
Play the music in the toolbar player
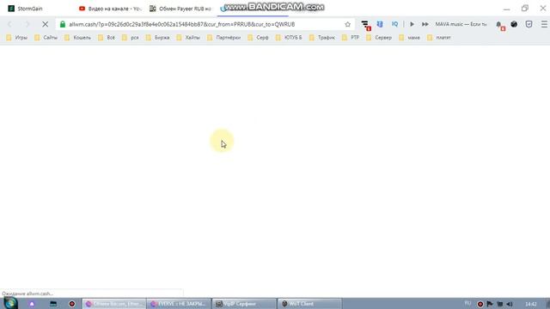click(412, 24)
